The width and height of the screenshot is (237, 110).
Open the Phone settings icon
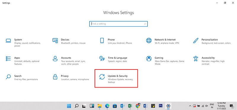click(x=102, y=41)
